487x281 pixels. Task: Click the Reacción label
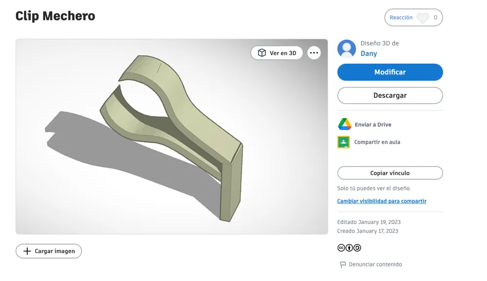401,18
